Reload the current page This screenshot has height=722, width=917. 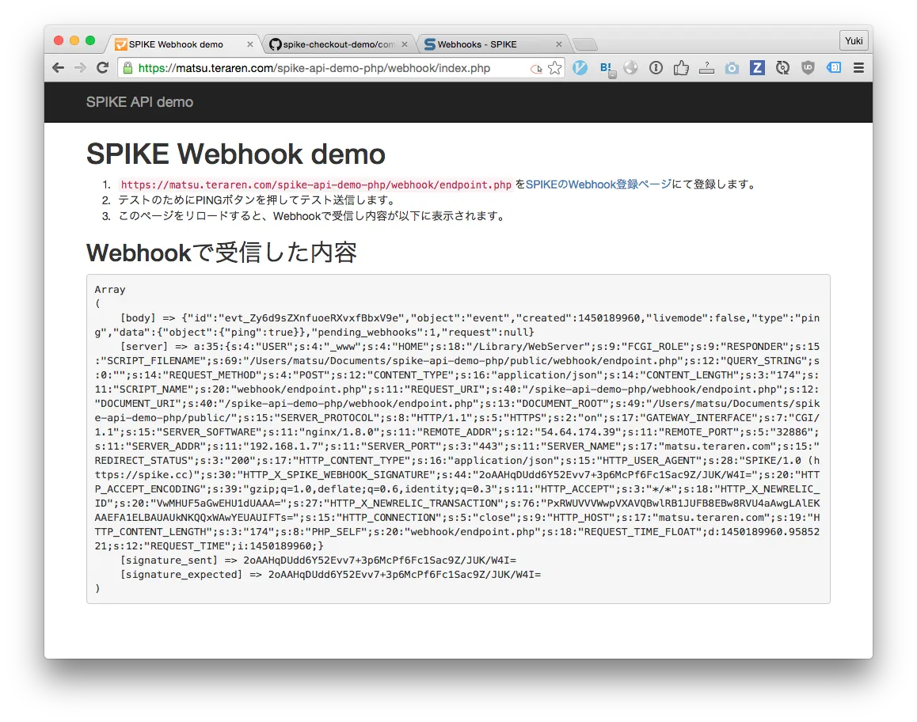(102, 67)
